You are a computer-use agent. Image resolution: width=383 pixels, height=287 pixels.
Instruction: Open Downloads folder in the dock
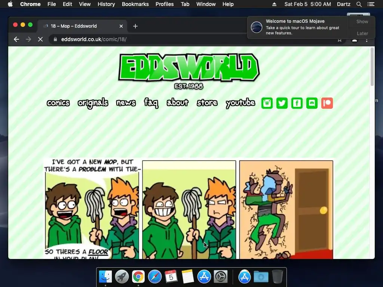pyautogui.click(x=261, y=277)
